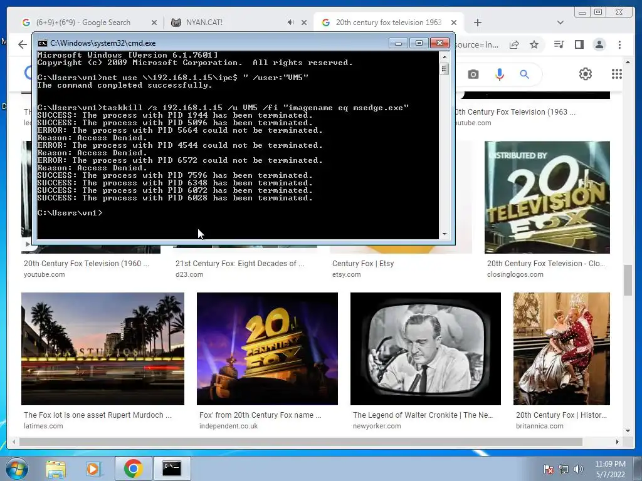Screen dimensions: 642x481
Task: Toggle Chrome side panel
Action: point(579,44)
